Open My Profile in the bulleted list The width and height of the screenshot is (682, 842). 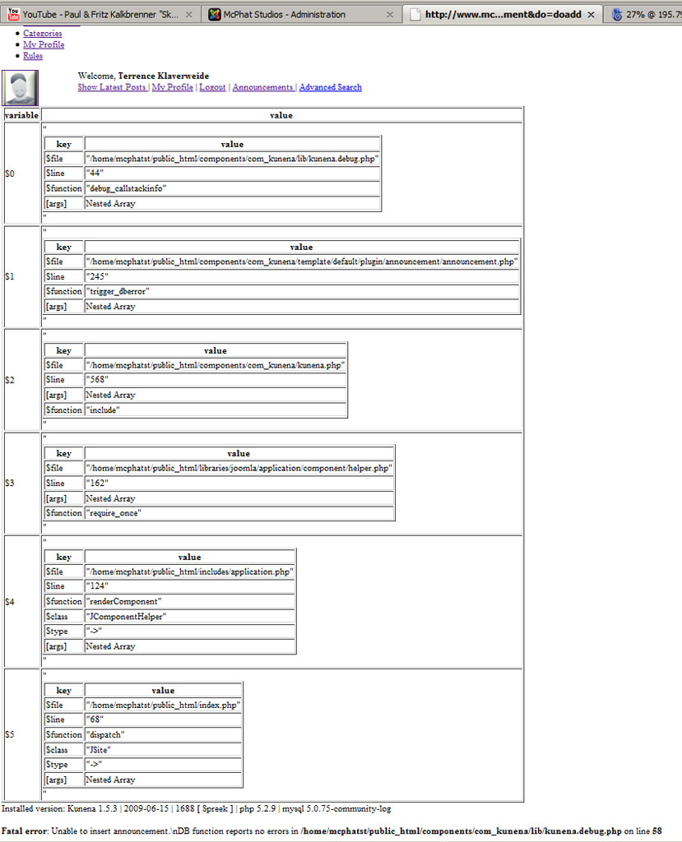(x=44, y=44)
